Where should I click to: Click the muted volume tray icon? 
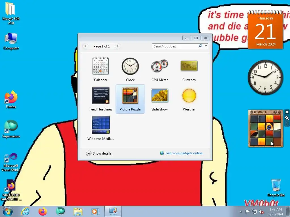(261, 212)
